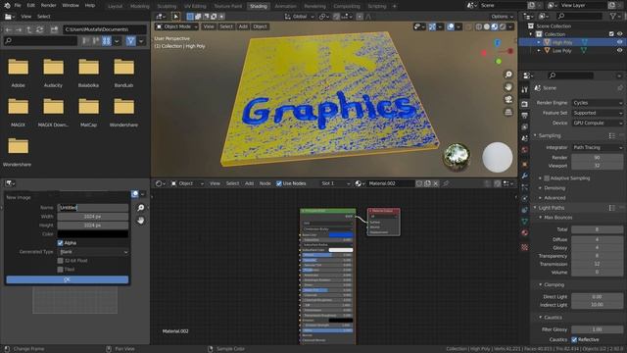Adjust the Render samples field
Screen dimensions: 627x353
click(597, 158)
